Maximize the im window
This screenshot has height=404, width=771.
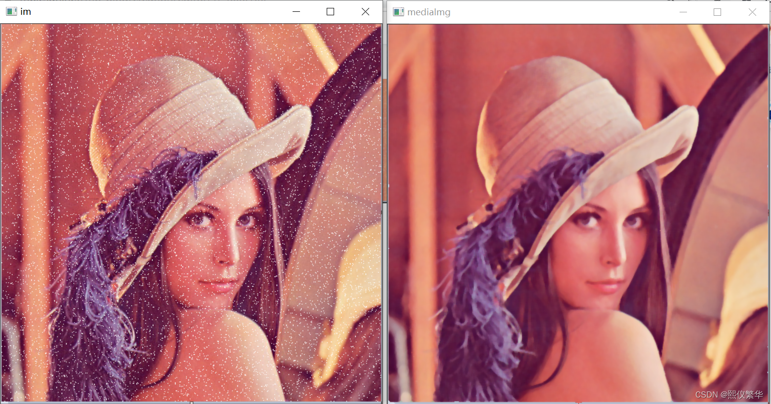coord(331,11)
